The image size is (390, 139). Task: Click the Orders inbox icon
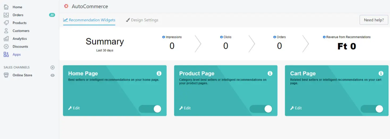pos(6,15)
